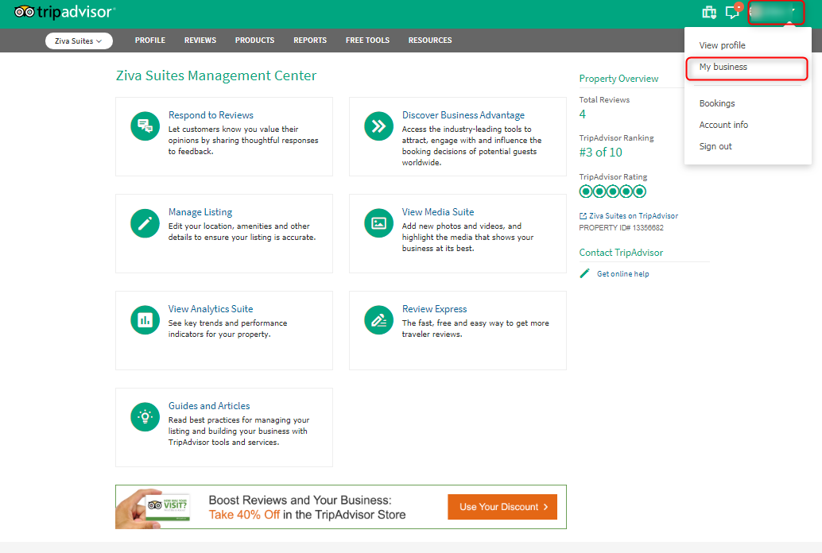
Task: Click the Ziva Suites Management Center heading
Action: 216,75
